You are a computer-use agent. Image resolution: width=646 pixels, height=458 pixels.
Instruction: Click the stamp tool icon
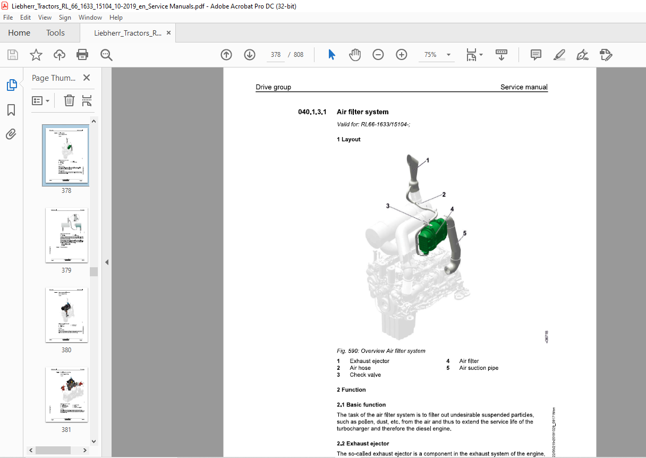coord(606,55)
